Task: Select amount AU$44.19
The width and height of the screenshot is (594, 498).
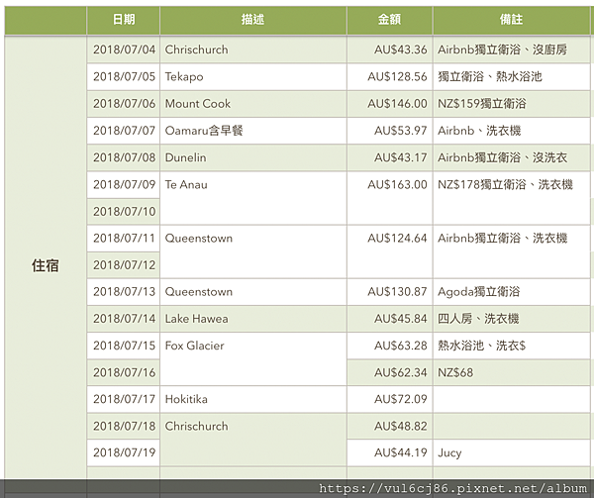Action: coord(390,452)
